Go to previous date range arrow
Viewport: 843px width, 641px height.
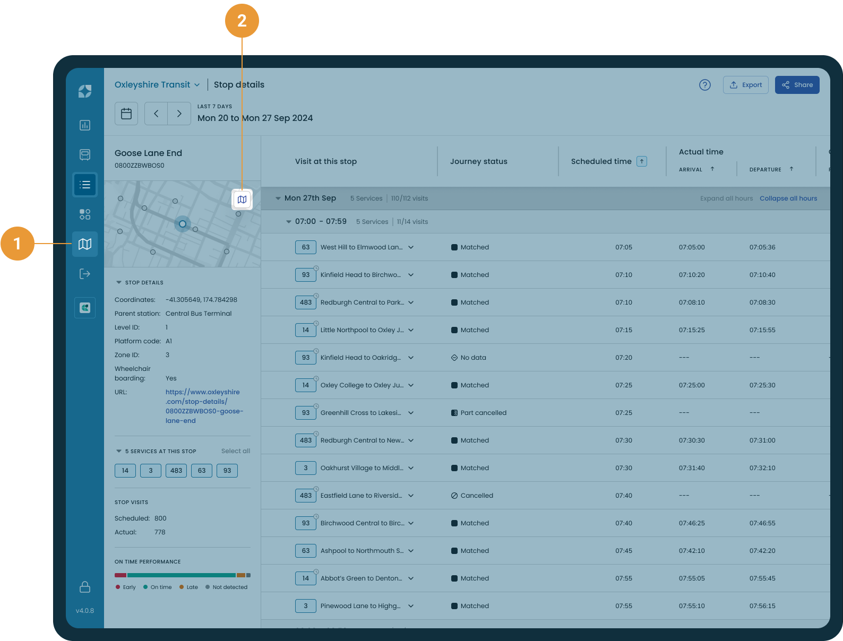click(x=156, y=114)
